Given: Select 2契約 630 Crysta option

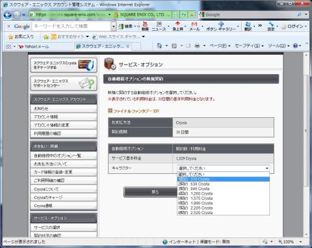Looking at the screenshot, I should 224,184.
